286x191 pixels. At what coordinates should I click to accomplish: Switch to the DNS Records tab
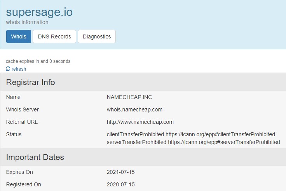[x=54, y=36]
